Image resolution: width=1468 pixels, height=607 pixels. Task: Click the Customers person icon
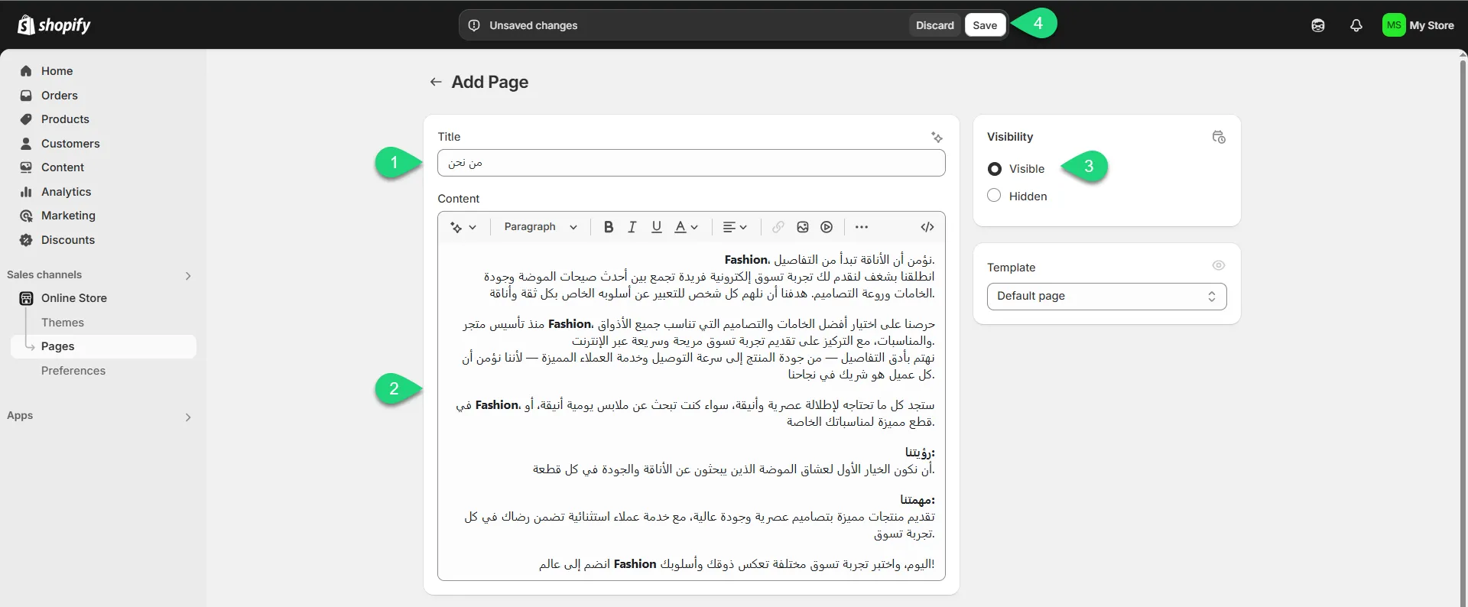tap(26, 144)
